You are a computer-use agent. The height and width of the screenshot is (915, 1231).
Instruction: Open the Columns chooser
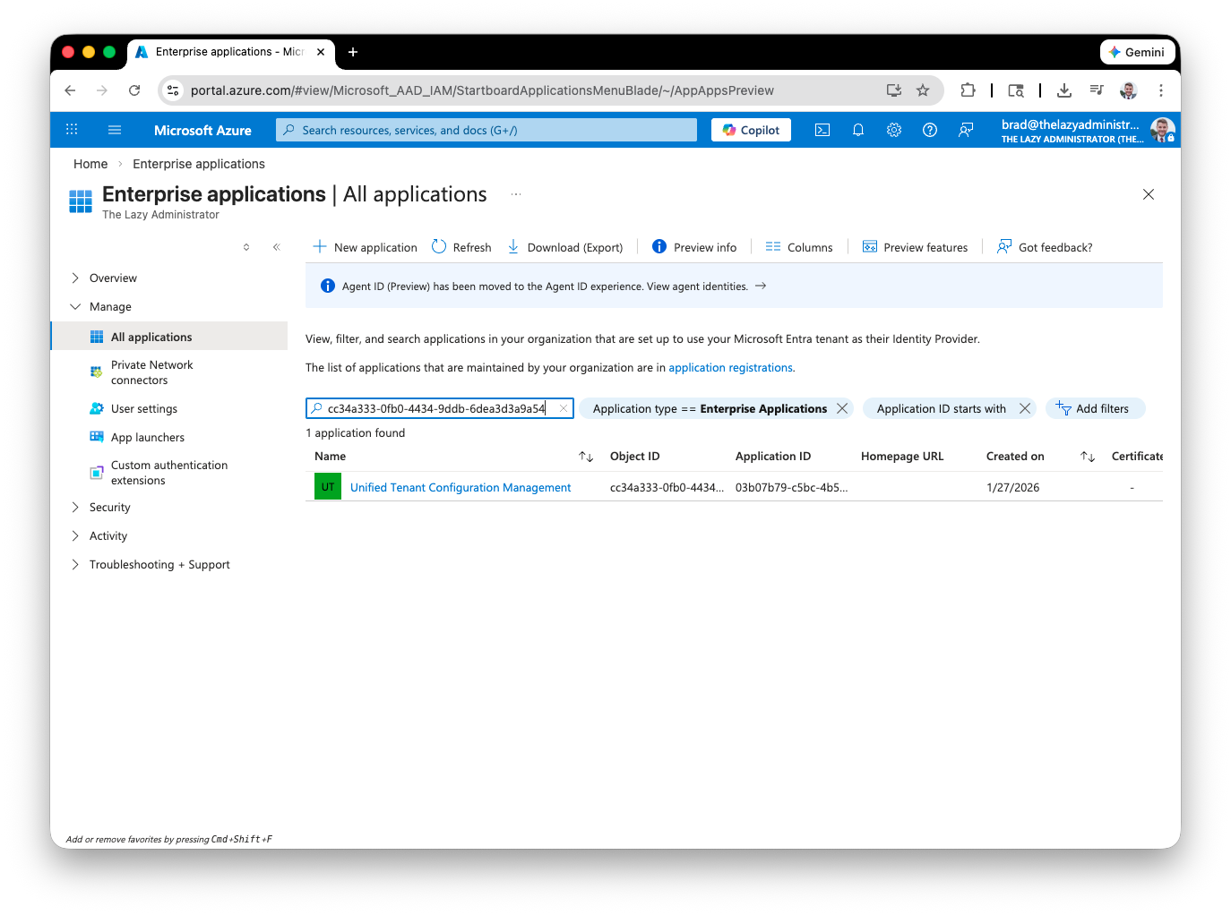click(799, 247)
